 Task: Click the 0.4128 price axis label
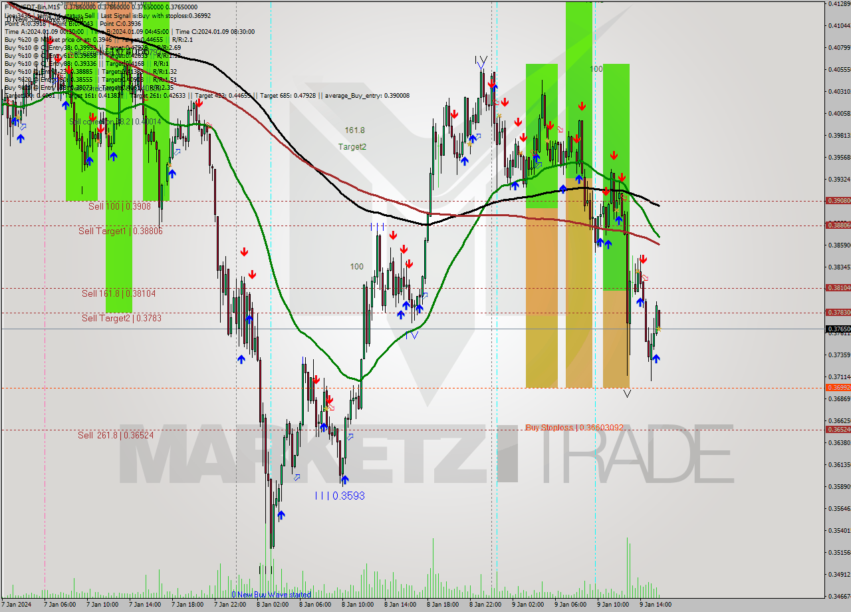point(839,3)
